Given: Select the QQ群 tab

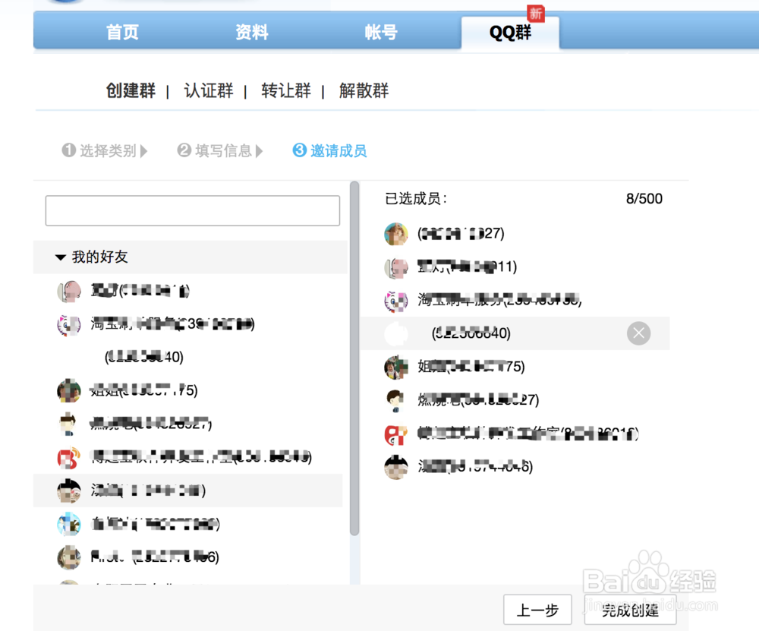Looking at the screenshot, I should 510,33.
